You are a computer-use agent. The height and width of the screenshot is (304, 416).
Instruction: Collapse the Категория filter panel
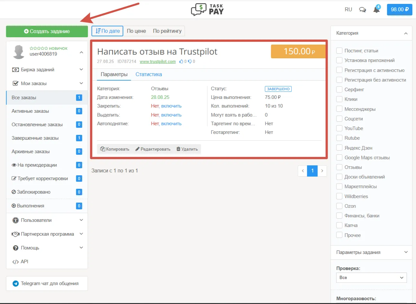coord(406,33)
